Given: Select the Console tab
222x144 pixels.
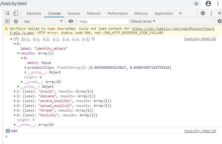Looking at the screenshot, I should click(x=54, y=13).
